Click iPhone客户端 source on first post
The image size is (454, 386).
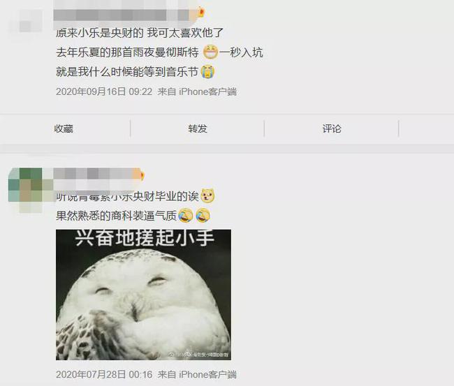(207, 91)
